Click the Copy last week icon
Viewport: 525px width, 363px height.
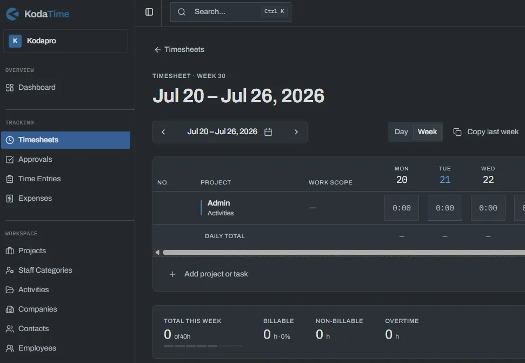pyautogui.click(x=457, y=132)
